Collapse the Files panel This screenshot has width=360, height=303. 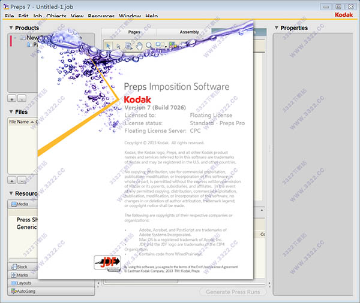point(11,112)
